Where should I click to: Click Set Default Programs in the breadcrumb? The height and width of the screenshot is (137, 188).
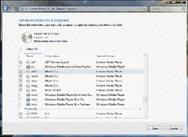click(64, 9)
